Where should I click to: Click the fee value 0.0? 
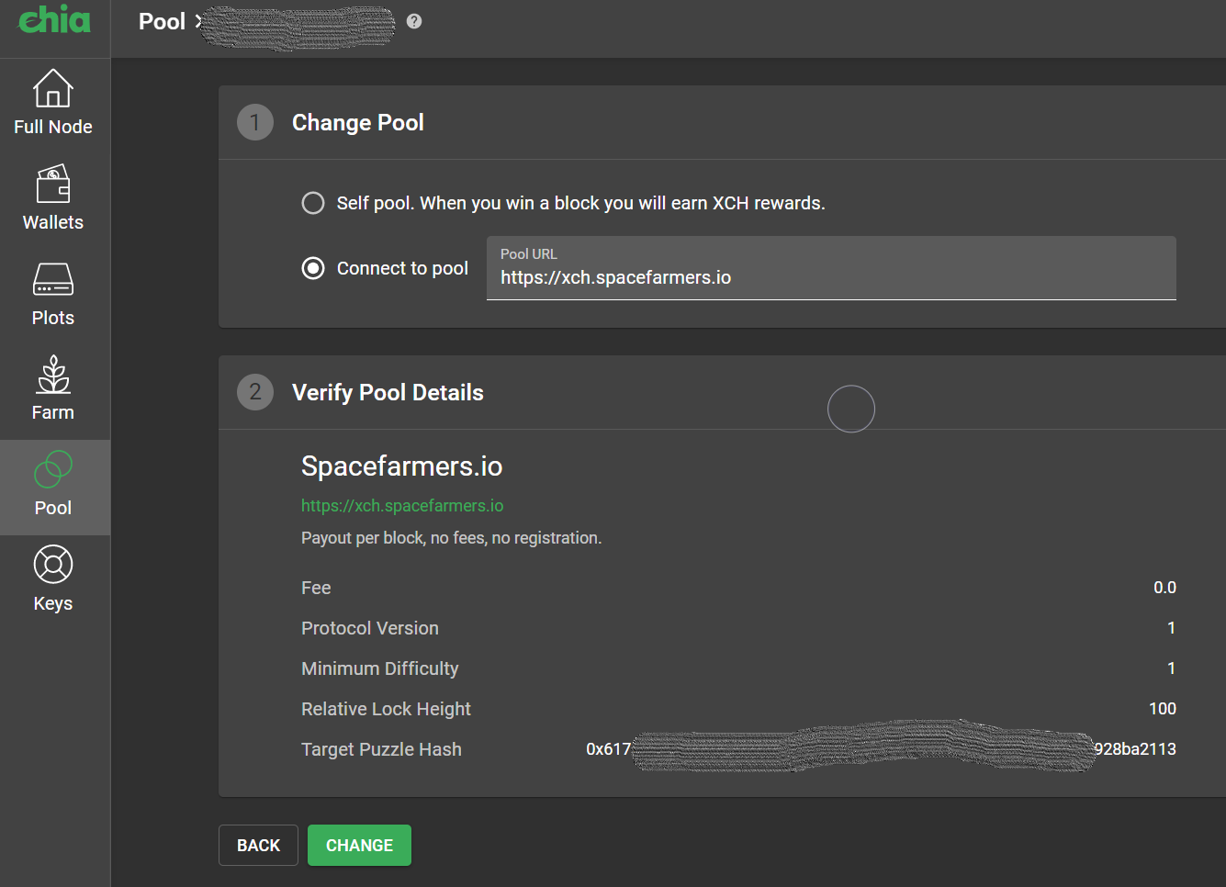[1164, 588]
